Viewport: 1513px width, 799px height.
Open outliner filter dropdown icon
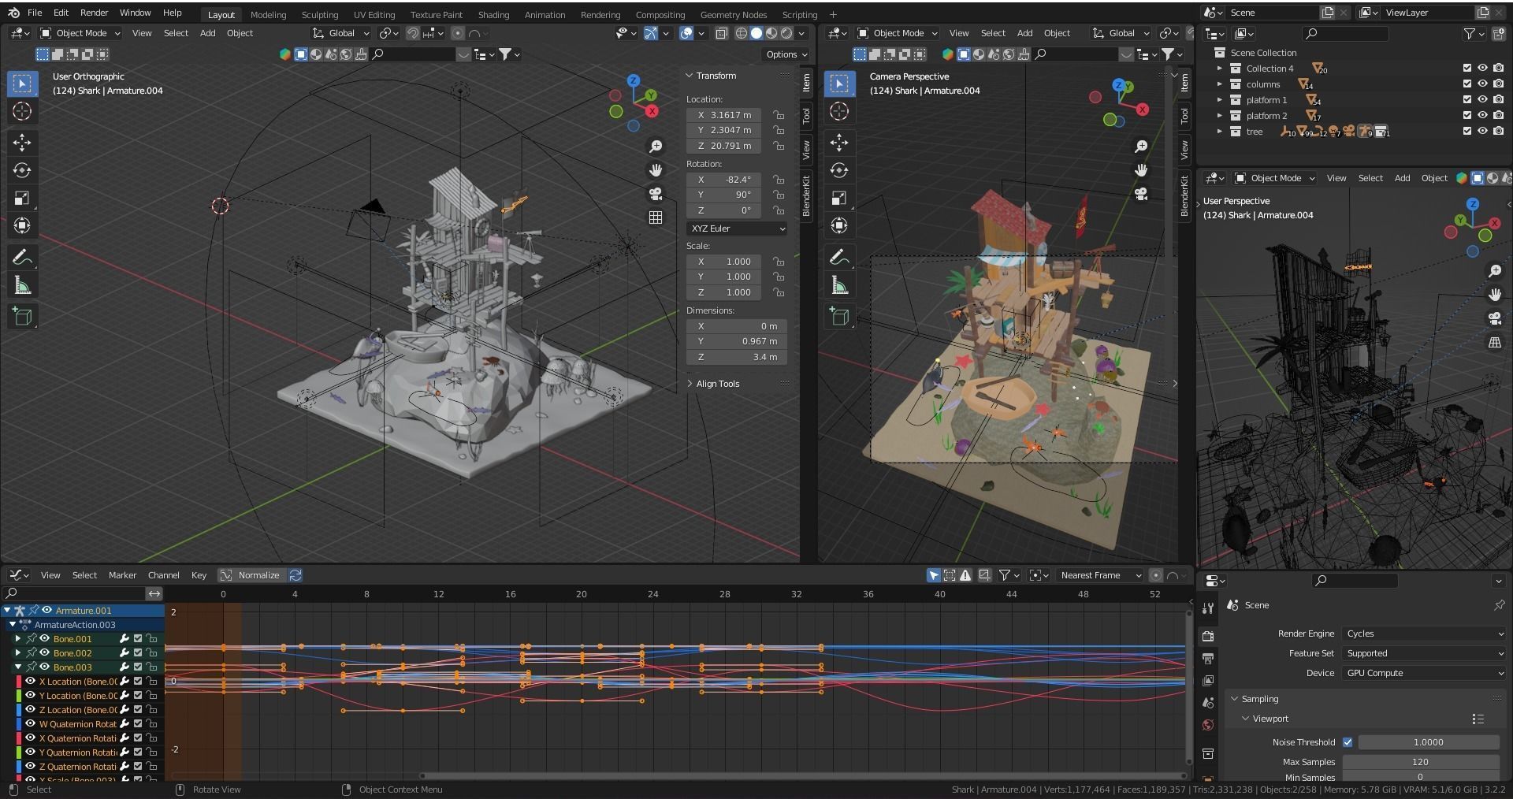(x=1473, y=33)
